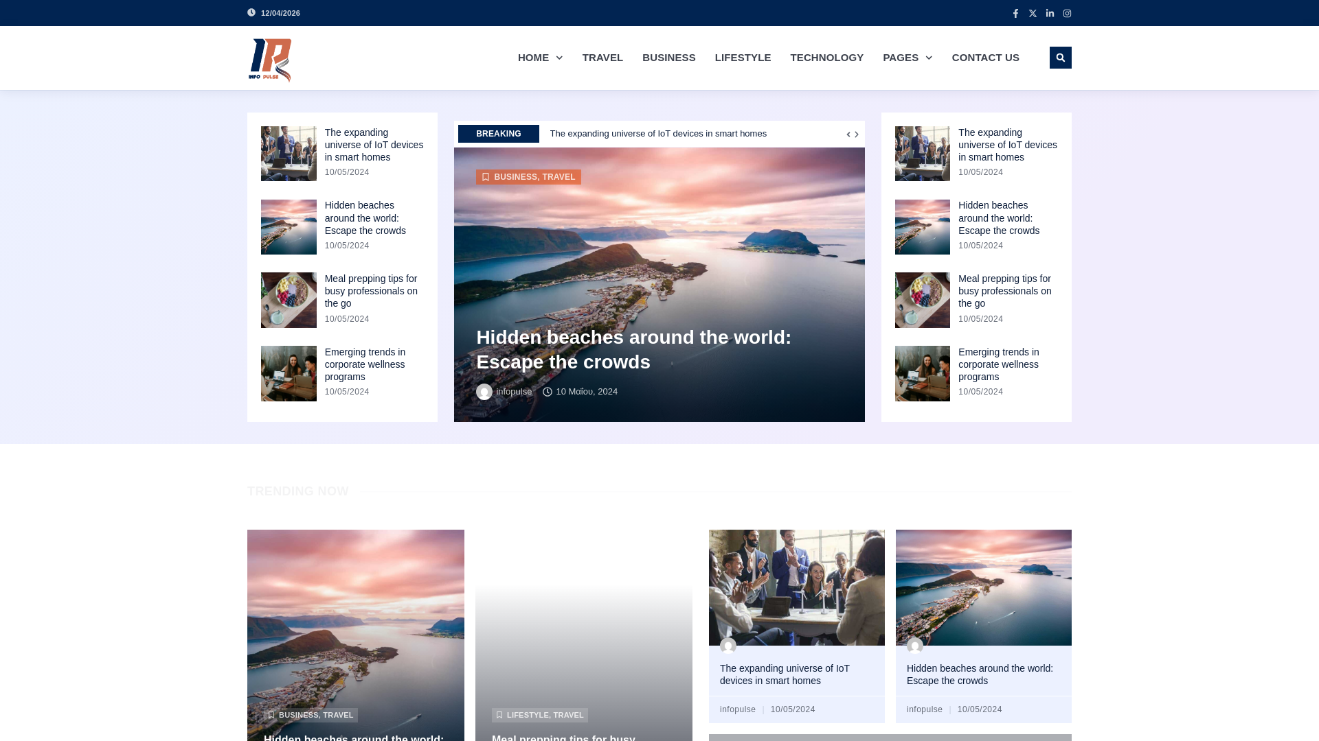Screen dimensions: 1319x741
Task: Click the clock icon beside 10 Μαΐου, 2024
Action: [x=548, y=392]
